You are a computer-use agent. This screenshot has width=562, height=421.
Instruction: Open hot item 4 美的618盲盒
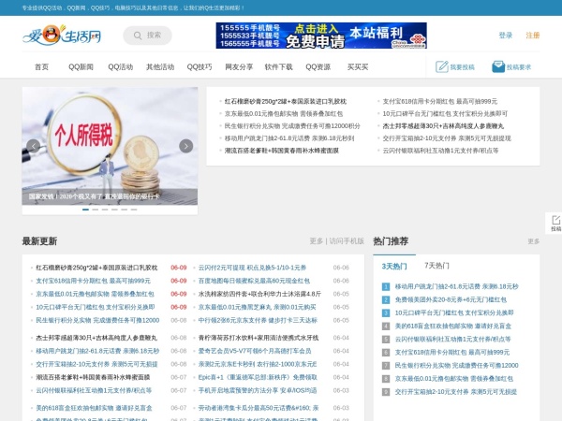[x=453, y=327]
